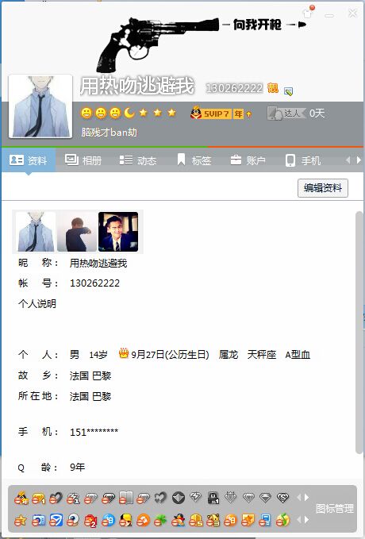Click the QQ level moon icon
Viewport: 365px width, 539px height.
[x=129, y=113]
